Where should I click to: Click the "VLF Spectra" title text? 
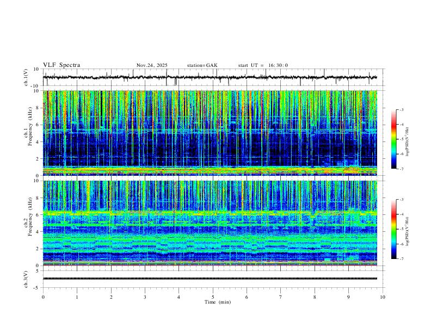(61, 65)
